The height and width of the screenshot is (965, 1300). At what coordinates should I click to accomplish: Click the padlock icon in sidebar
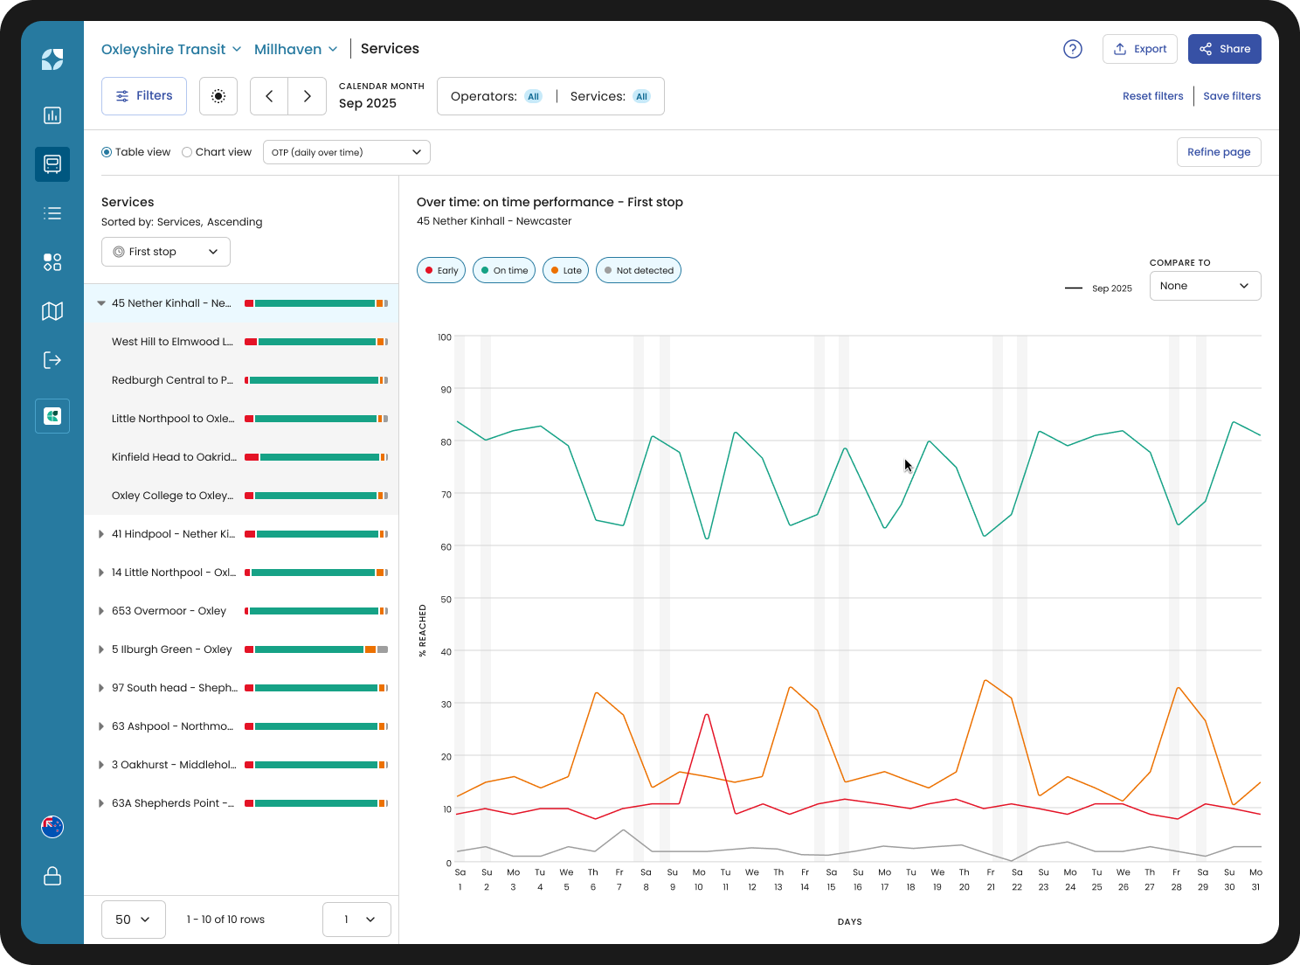[x=52, y=876]
